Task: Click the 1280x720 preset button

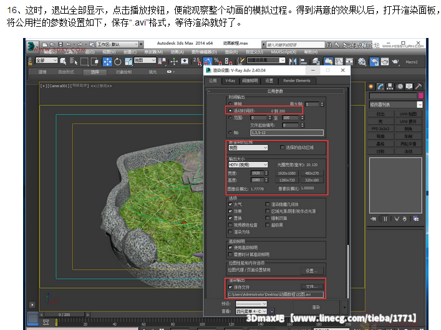Action: (x=286, y=180)
